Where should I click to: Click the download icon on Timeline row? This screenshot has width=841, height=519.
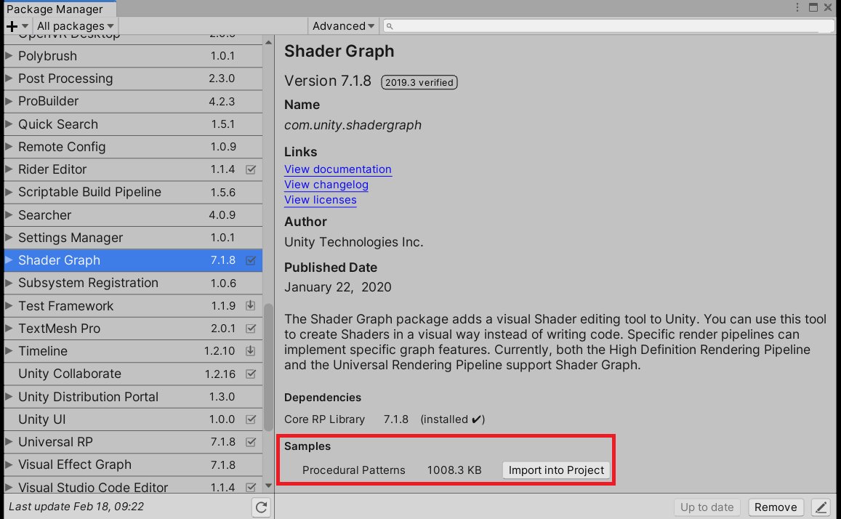pyautogui.click(x=251, y=350)
